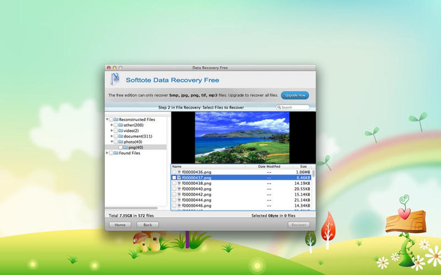Expand the Found Files tree node
The width and height of the screenshot is (441, 275).
[107, 153]
